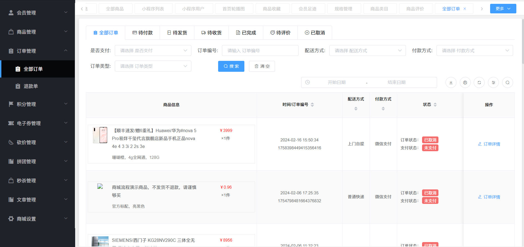Open the 会员足迹 top tab
This screenshot has width=524, height=247.
tap(308, 9)
